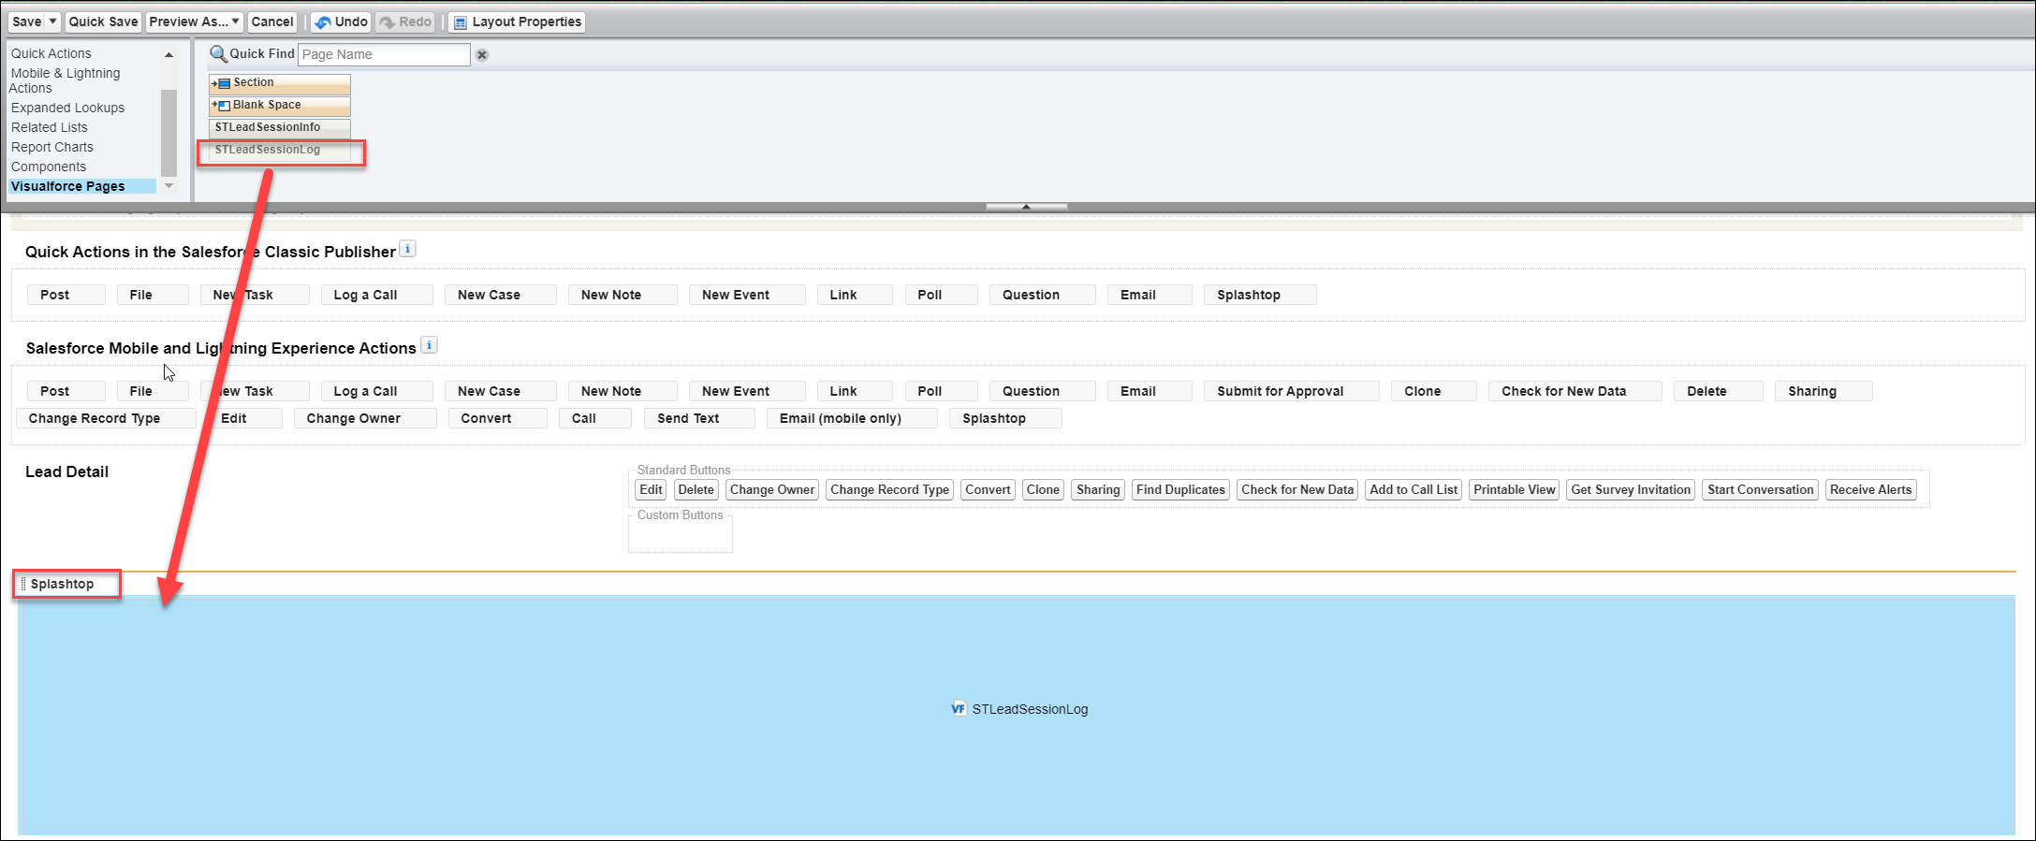The width and height of the screenshot is (2036, 841).
Task: Click Poll in Classic Publisher actions
Action: point(941,295)
